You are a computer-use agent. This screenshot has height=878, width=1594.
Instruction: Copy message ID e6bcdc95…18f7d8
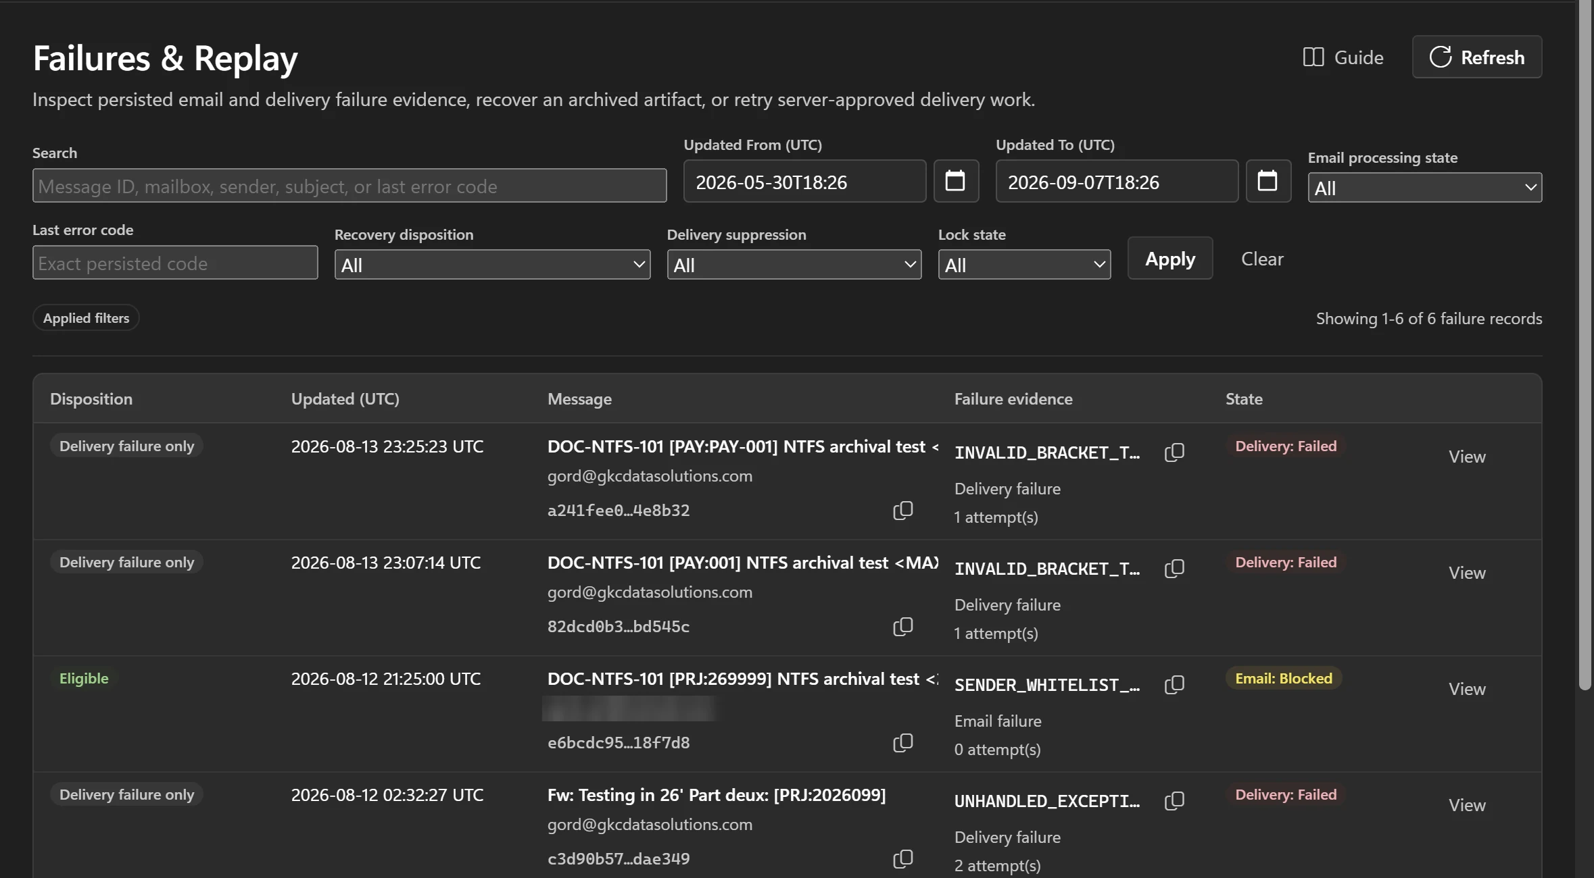pyautogui.click(x=902, y=743)
